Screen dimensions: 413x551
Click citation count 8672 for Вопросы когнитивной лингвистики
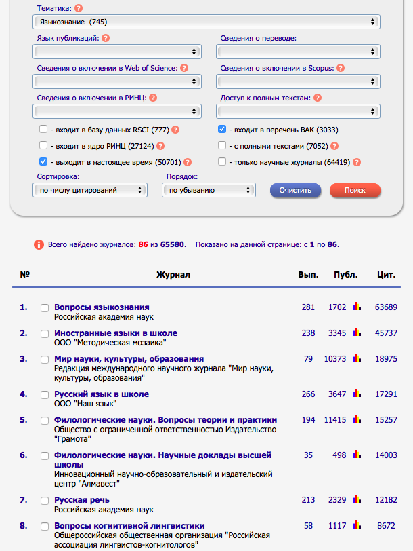coord(386,526)
